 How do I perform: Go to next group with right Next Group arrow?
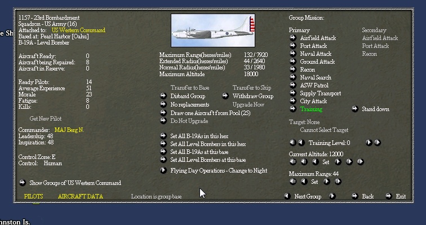(332, 196)
